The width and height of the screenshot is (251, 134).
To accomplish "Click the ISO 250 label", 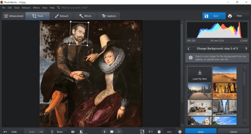I will [191, 41].
